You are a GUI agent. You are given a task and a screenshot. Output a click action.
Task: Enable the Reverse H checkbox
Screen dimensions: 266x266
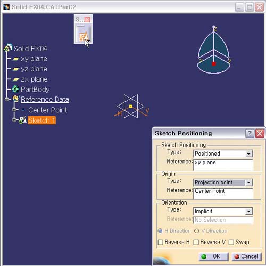pyautogui.click(x=161, y=243)
